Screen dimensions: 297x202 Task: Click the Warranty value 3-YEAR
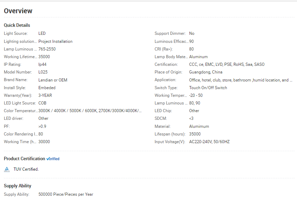coord(45,95)
